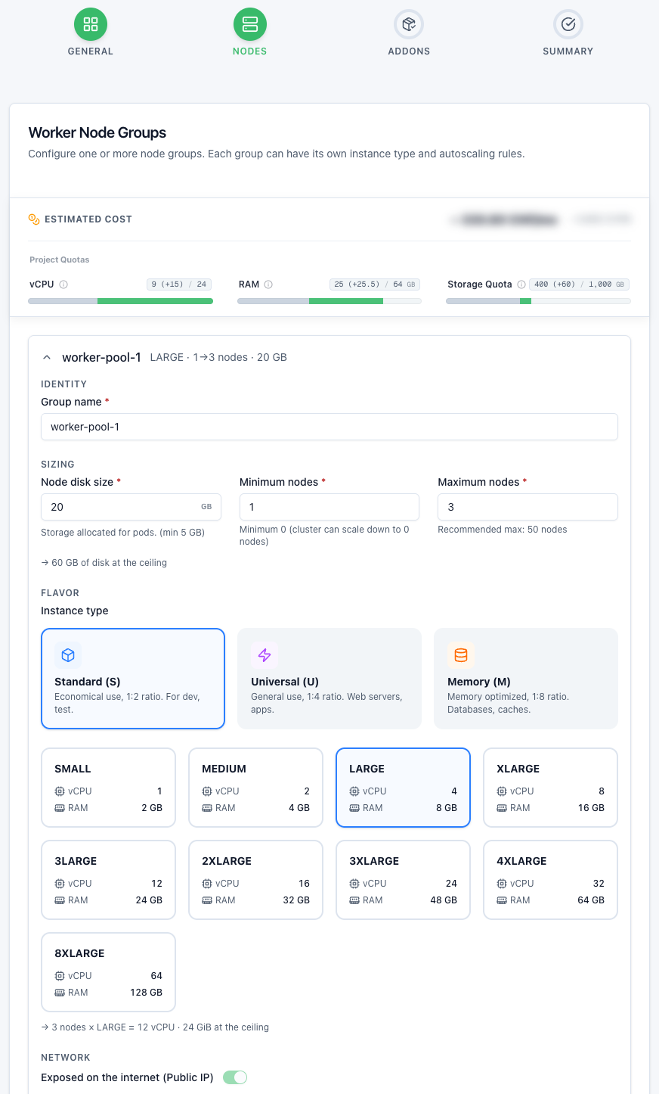Image resolution: width=659 pixels, height=1094 pixels.
Task: Click '3 nodes × LARGE = 12 vCPU' note
Action: tap(155, 1027)
